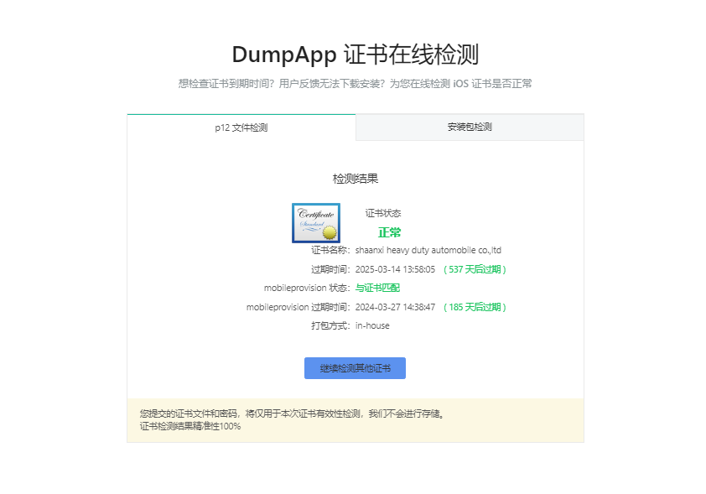706x494 pixels.
Task: Click the certificate image icon
Action: 316,223
